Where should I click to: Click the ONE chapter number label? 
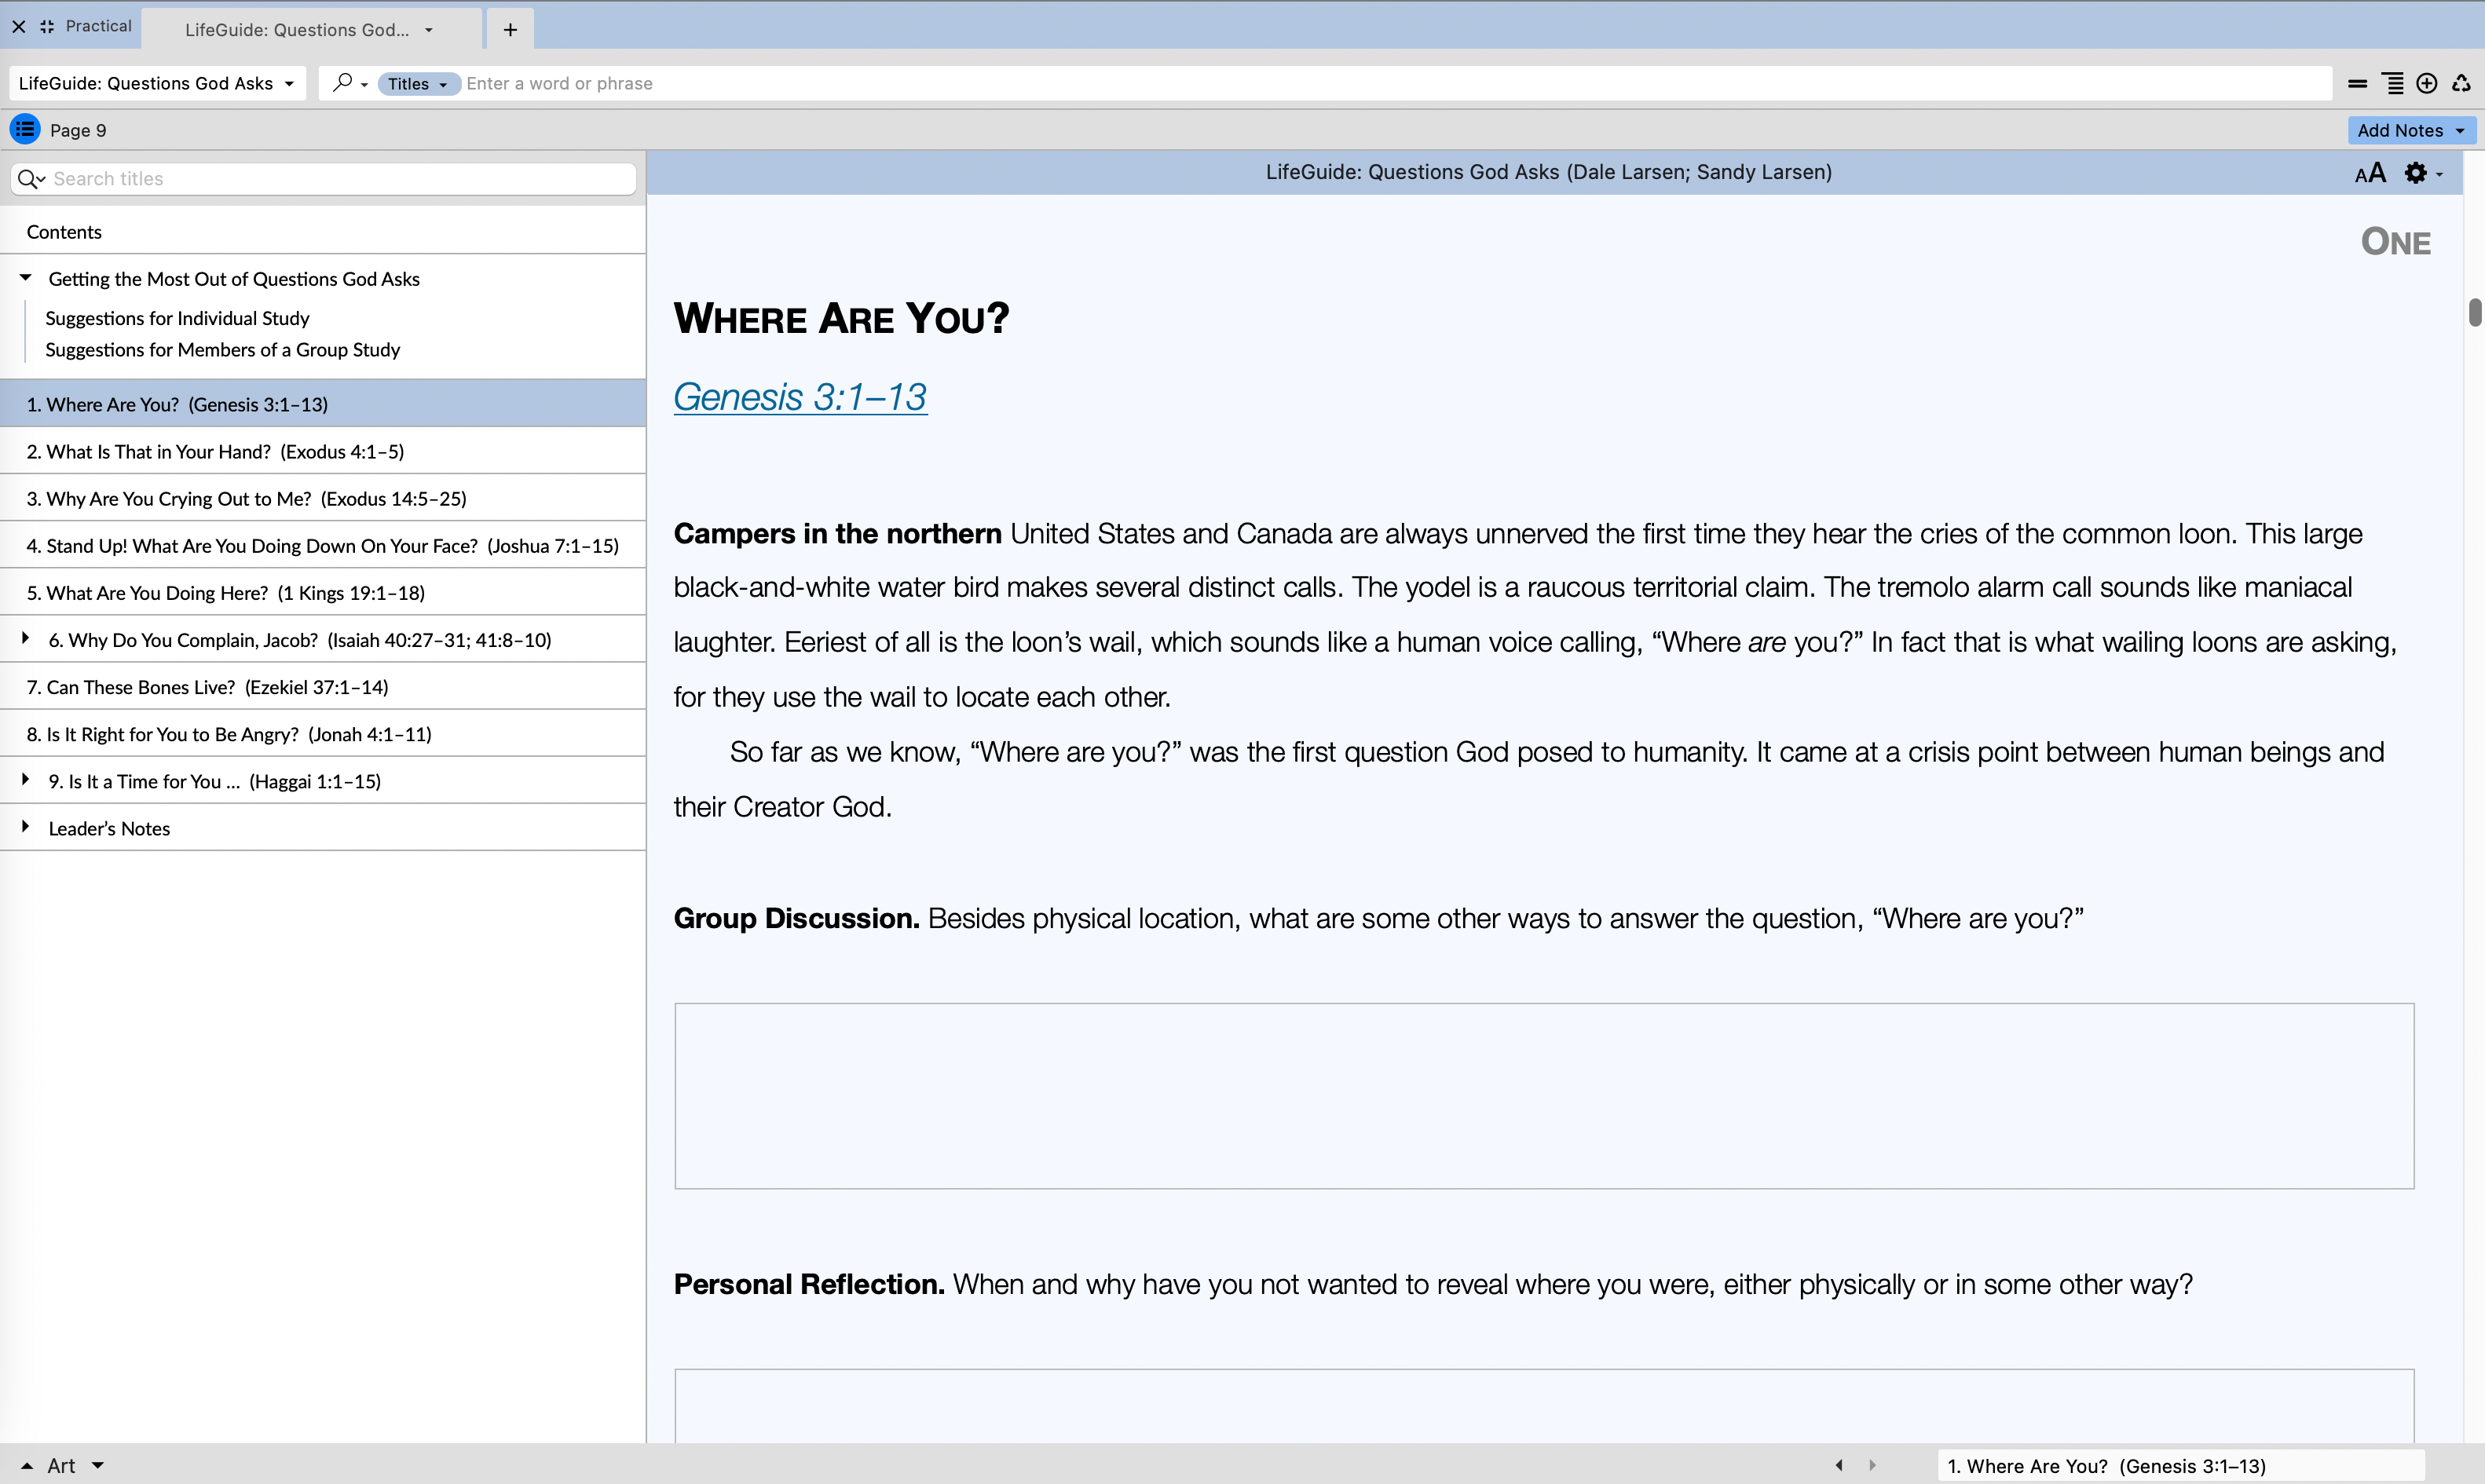[2395, 242]
